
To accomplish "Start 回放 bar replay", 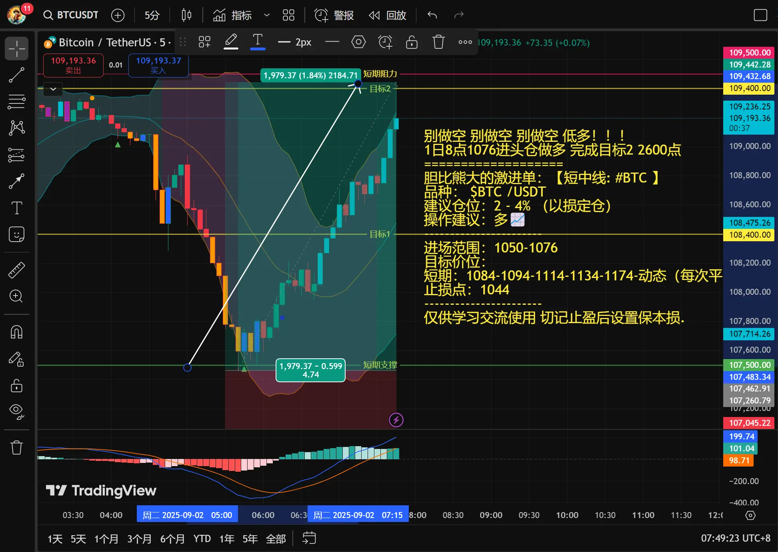I will point(388,15).
